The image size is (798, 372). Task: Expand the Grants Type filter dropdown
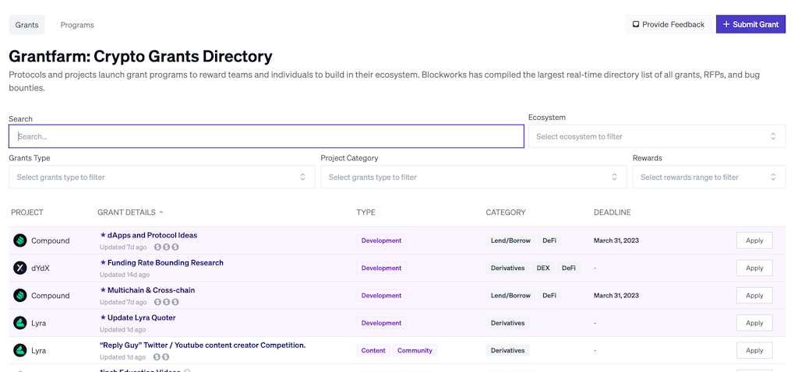(161, 177)
